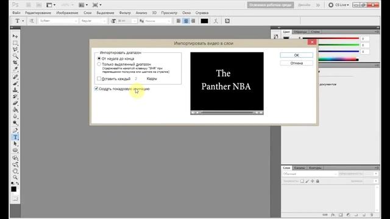Select the History Brush tool
Image resolution: width=390 pixels, height=219 pixels.
tap(15, 97)
